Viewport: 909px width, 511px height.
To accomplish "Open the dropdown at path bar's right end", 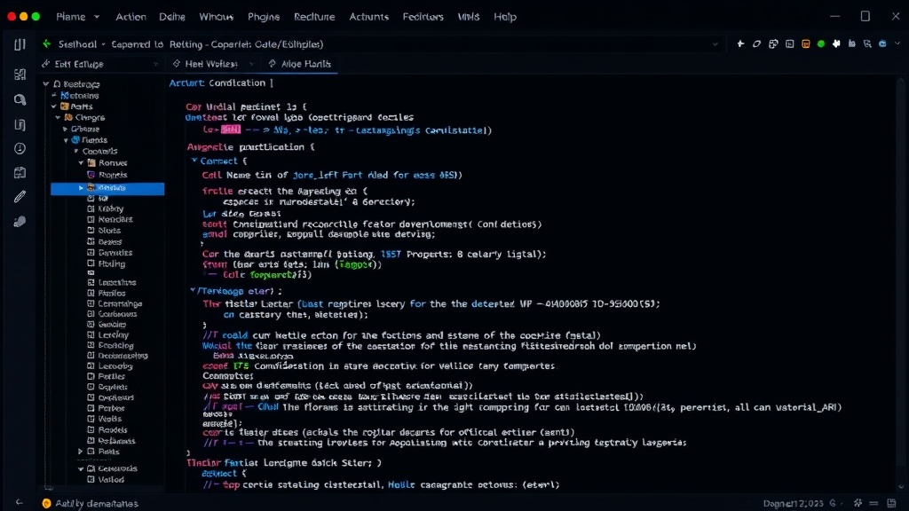I will point(715,44).
